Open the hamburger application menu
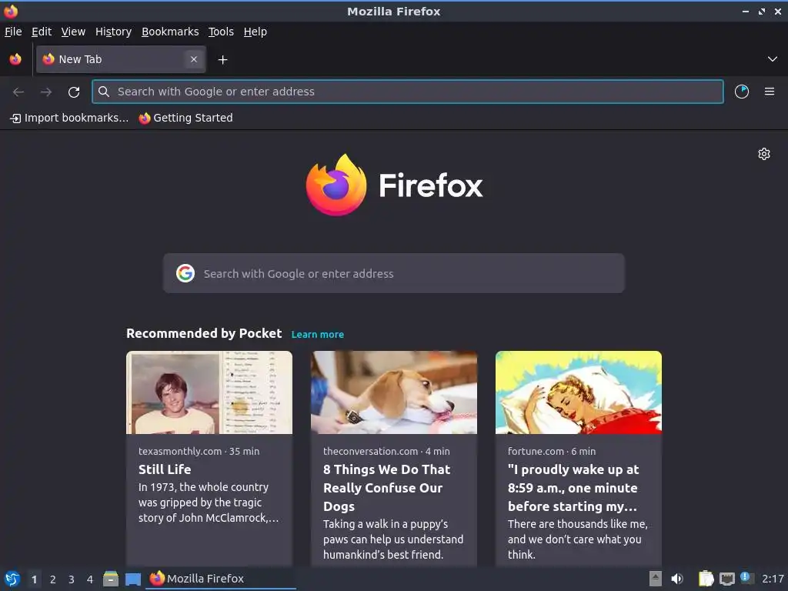This screenshot has height=591, width=788. tap(770, 92)
